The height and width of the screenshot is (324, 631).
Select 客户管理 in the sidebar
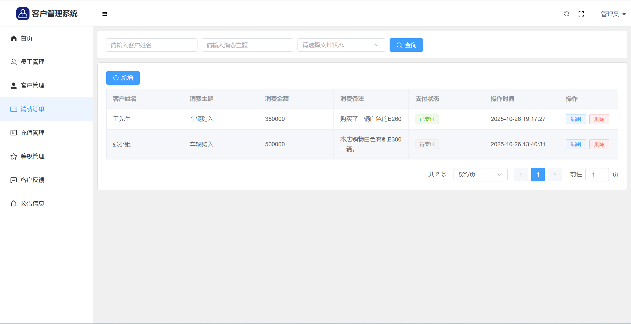(32, 85)
